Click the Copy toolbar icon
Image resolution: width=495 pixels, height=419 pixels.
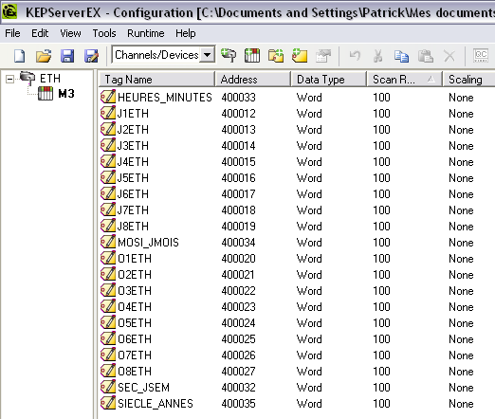[401, 56]
